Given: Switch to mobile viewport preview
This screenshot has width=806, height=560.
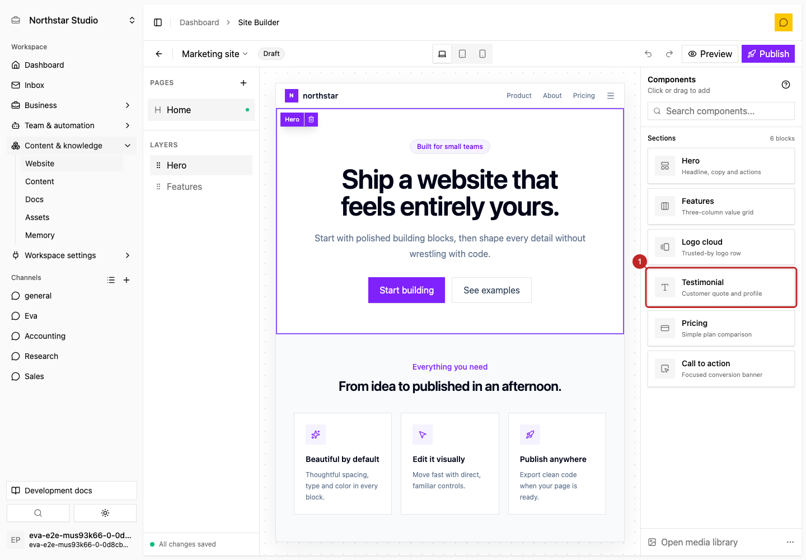Looking at the screenshot, I should point(482,54).
